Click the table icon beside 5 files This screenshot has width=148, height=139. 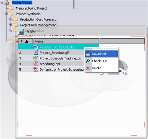[x=21, y=32]
